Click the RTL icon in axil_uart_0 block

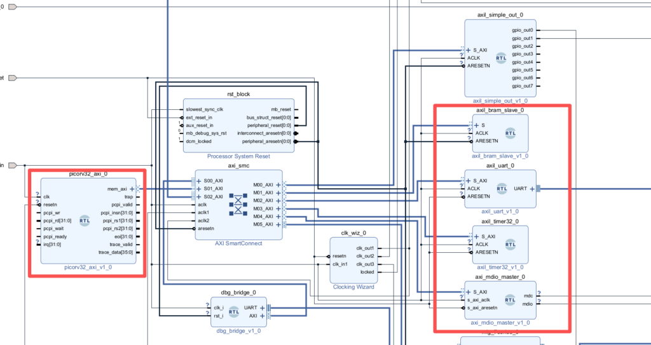[502, 189]
